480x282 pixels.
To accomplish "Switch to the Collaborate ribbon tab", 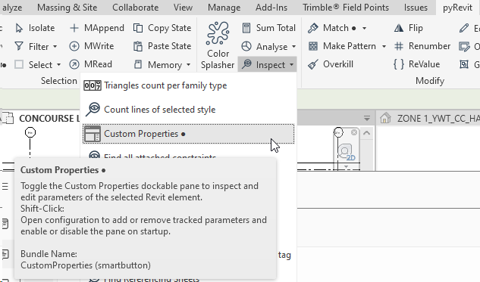I will pos(135,8).
